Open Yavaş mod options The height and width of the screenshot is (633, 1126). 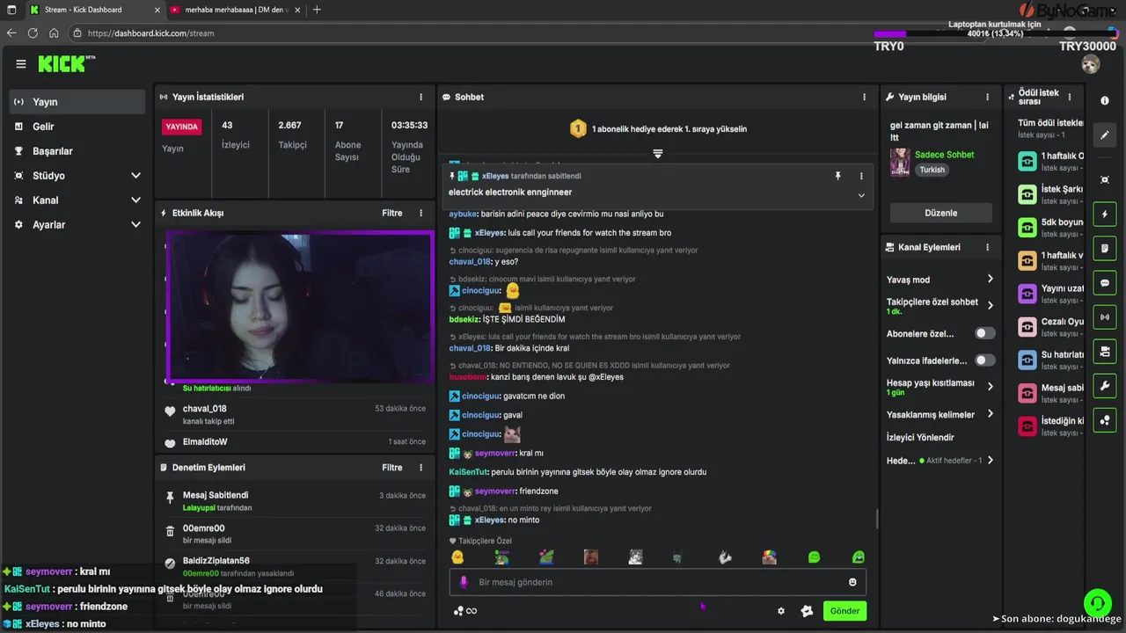click(x=940, y=280)
